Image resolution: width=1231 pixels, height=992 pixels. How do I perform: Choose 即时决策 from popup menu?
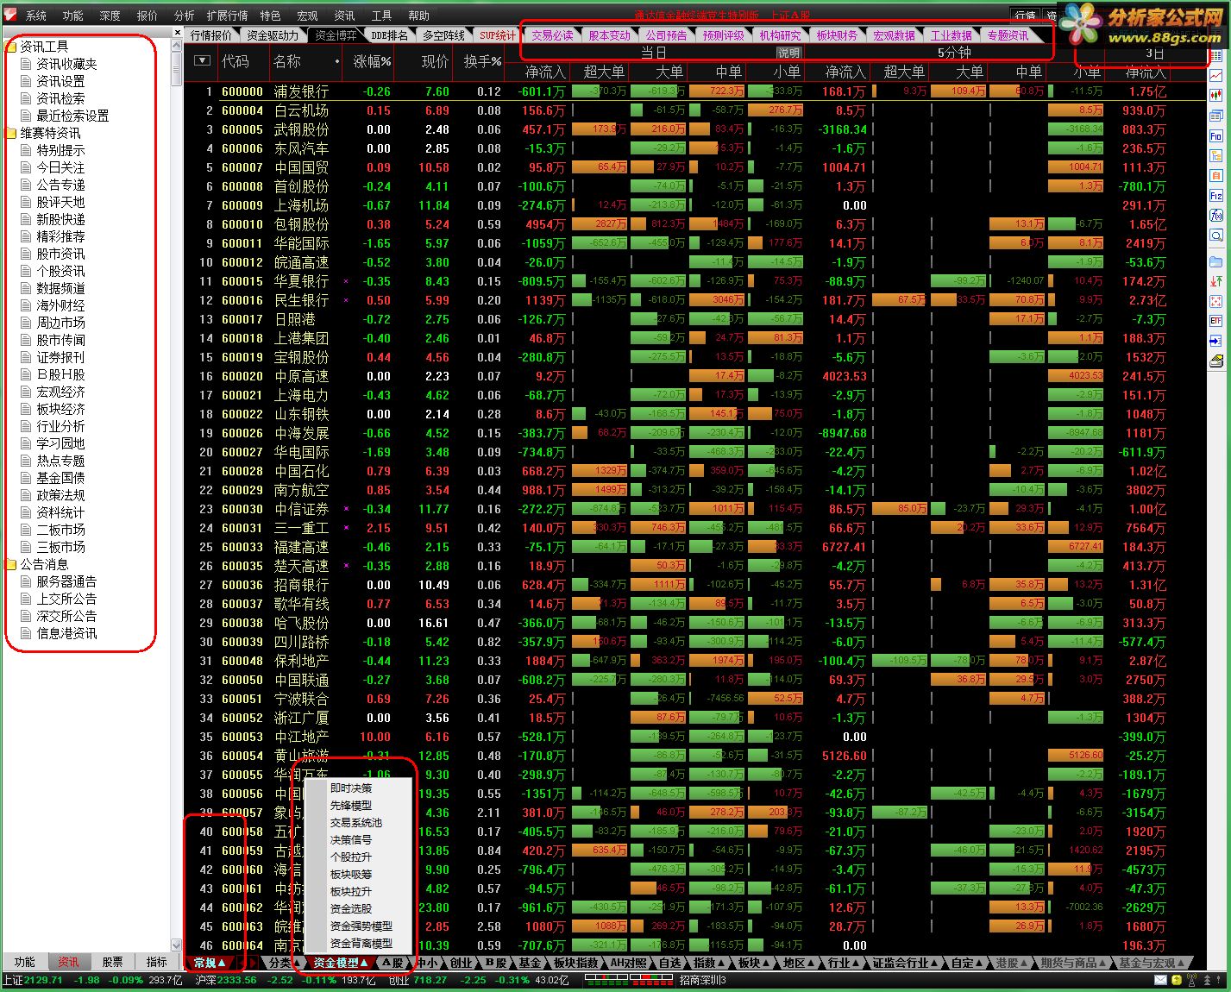point(351,788)
